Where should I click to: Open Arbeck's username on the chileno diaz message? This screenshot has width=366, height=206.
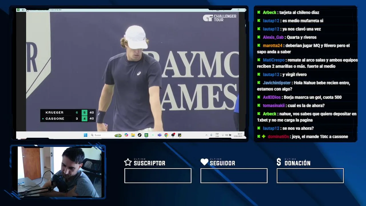270,12
